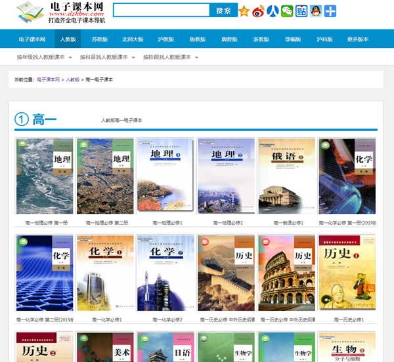Open 高一地理必修 第二册 cover thumbnail
The width and height of the screenshot is (394, 362).
105,176
